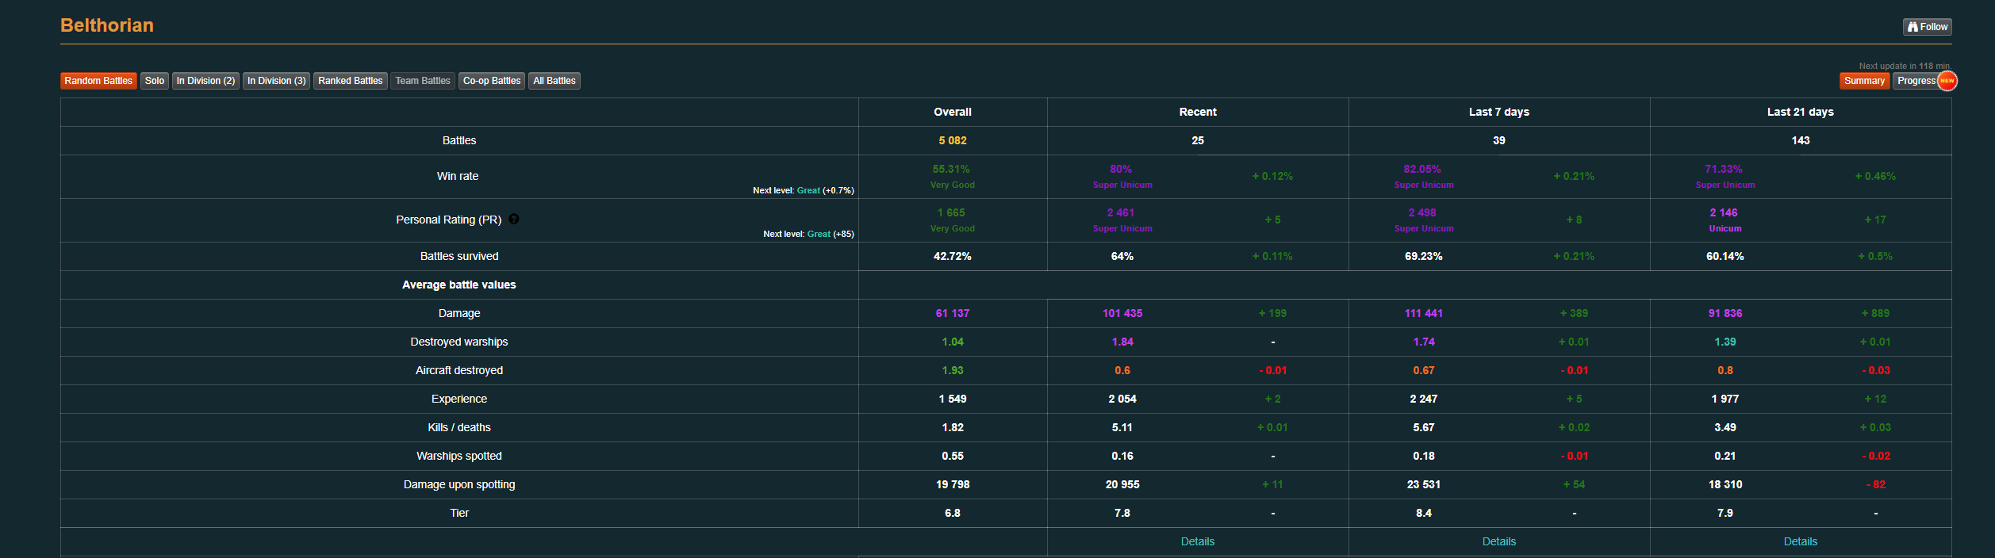Click the red NEW badge on Progress
The image size is (1995, 558).
pos(1947,81)
